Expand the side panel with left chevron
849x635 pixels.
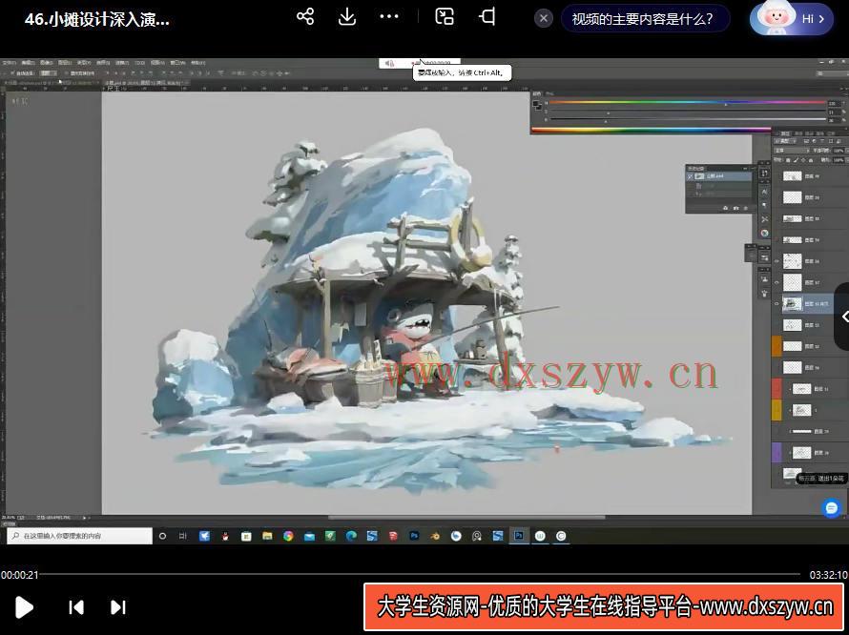pos(843,317)
